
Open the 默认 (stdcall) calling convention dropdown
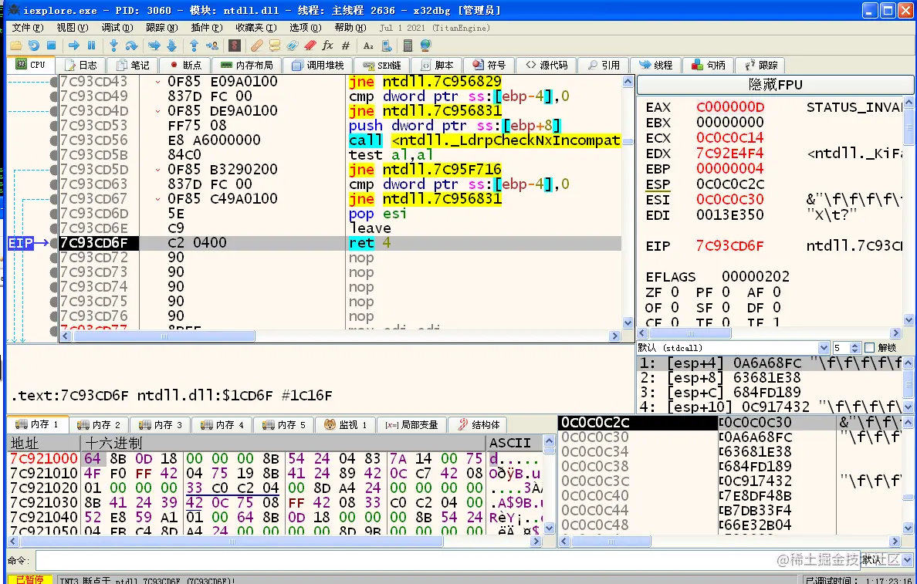733,348
